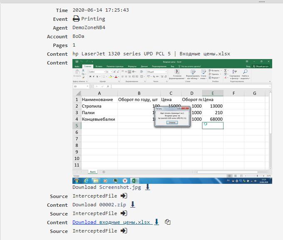This screenshot has height=240, width=283.
Task: Click the Time field label
Action: (x=62, y=10)
